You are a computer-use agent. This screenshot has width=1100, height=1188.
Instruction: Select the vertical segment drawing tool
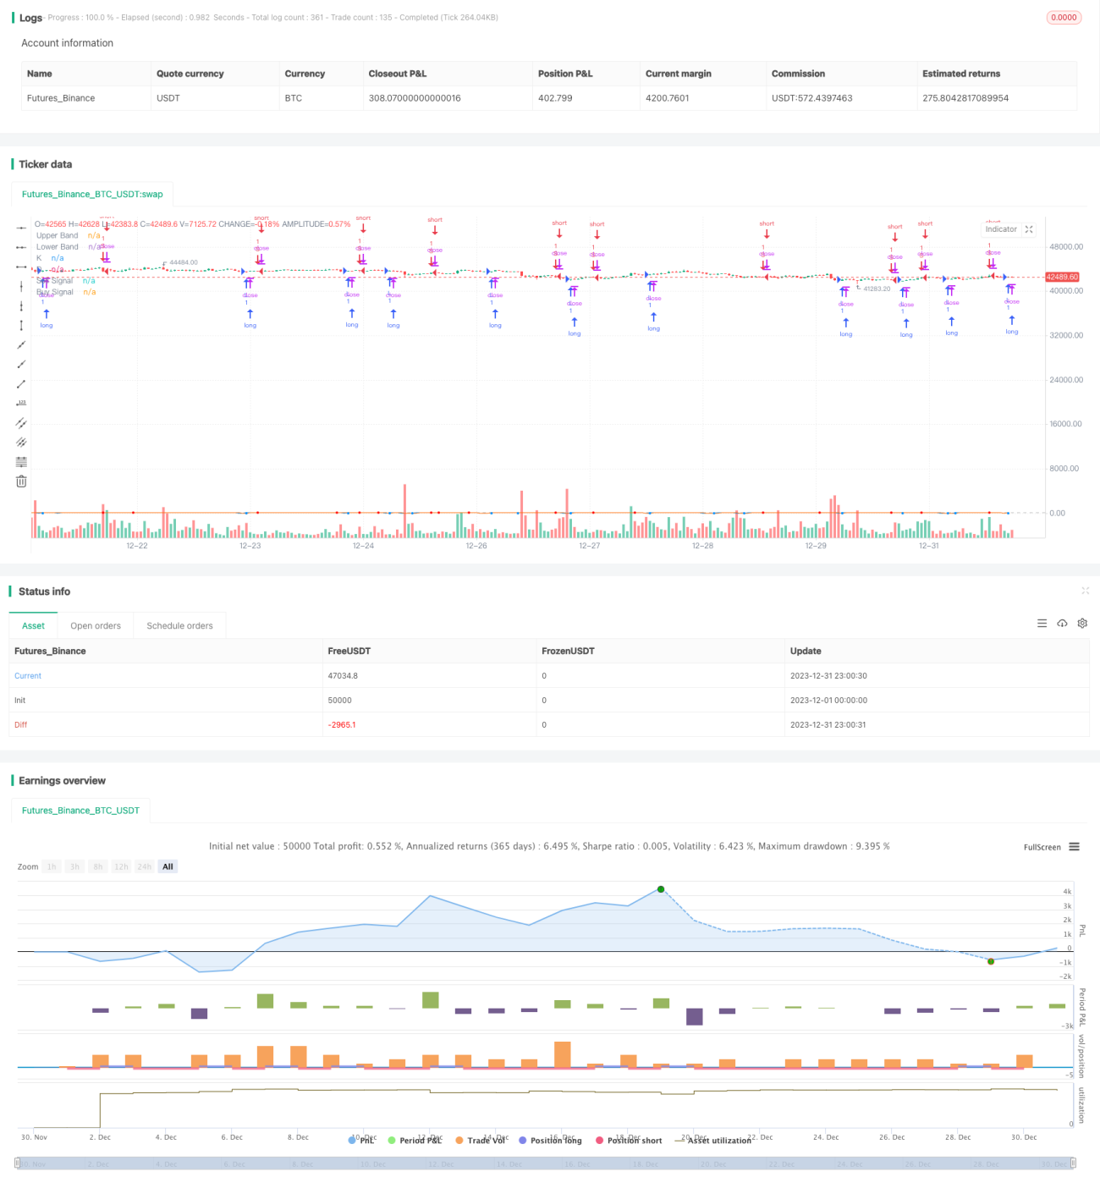[21, 325]
